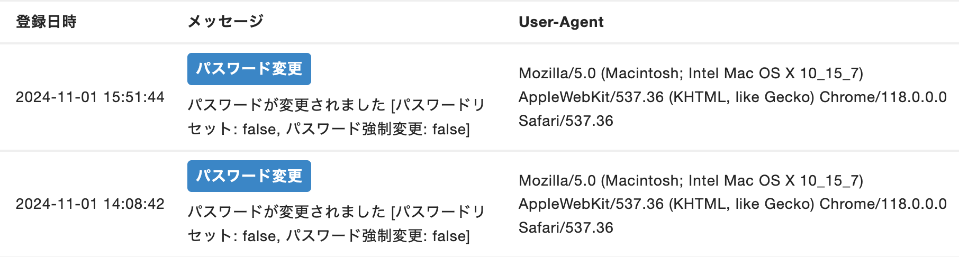Click パスワード強制変更: false in the 14:08:42 entry
Screen dimensions: 959x257
tap(377, 236)
